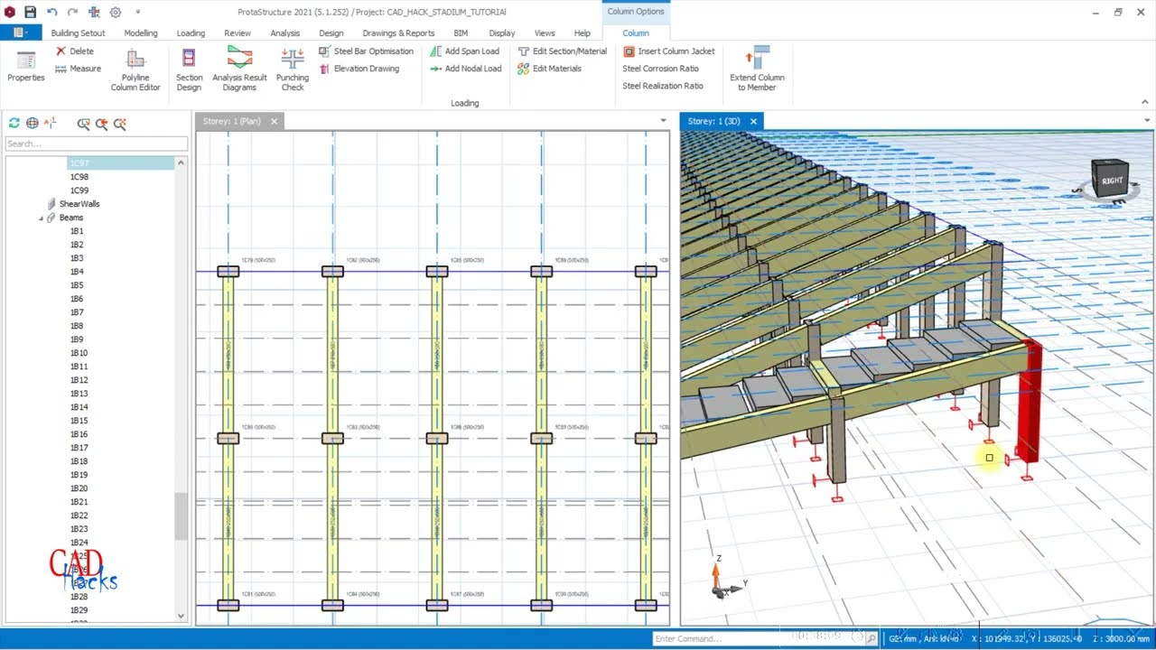Select beam 1B29 in the tree
This screenshot has width=1156, height=650.
point(79,610)
